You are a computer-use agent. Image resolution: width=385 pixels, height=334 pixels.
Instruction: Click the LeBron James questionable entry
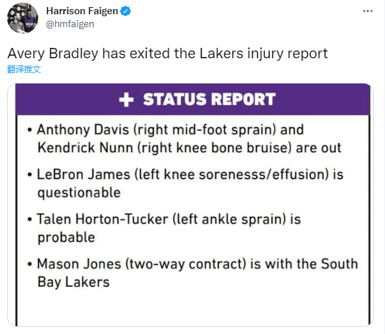[x=190, y=183]
